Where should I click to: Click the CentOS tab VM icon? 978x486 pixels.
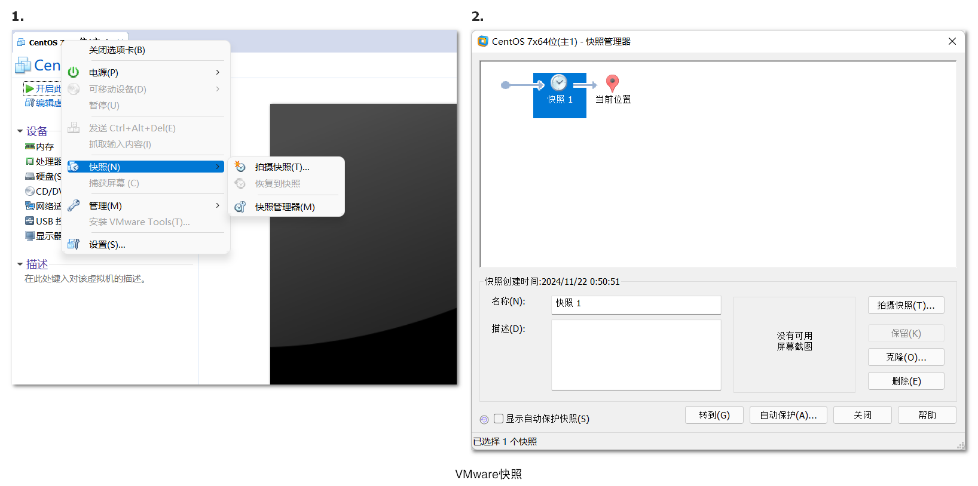[x=22, y=42]
